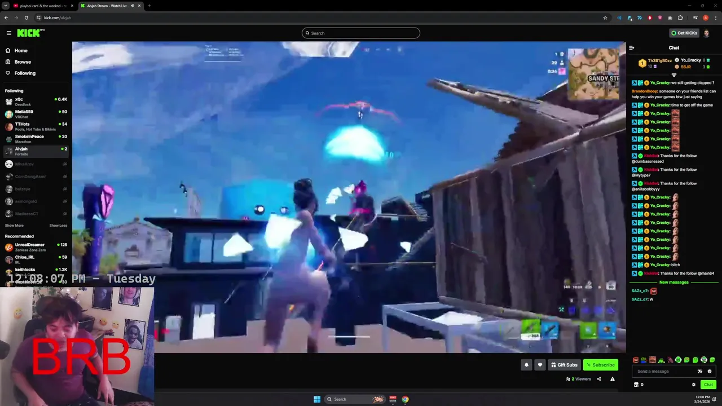Click the game video player area
The image size is (722, 406).
tap(349, 197)
